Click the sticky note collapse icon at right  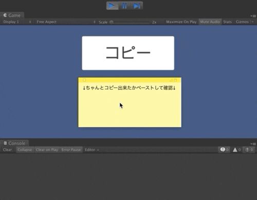175,80
